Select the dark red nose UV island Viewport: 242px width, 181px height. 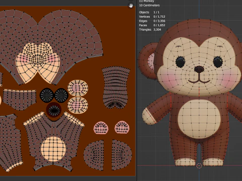pyautogui.click(x=54, y=110)
